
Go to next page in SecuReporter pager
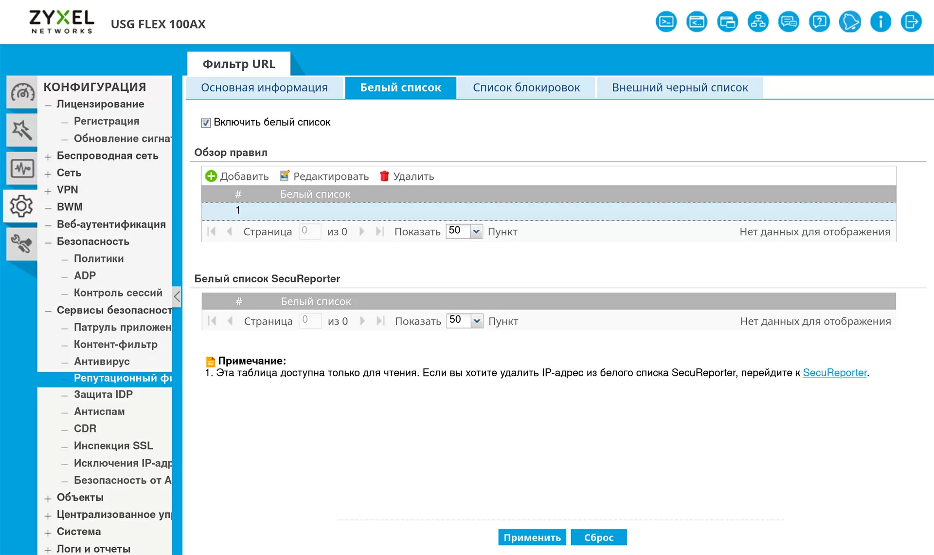(x=362, y=321)
